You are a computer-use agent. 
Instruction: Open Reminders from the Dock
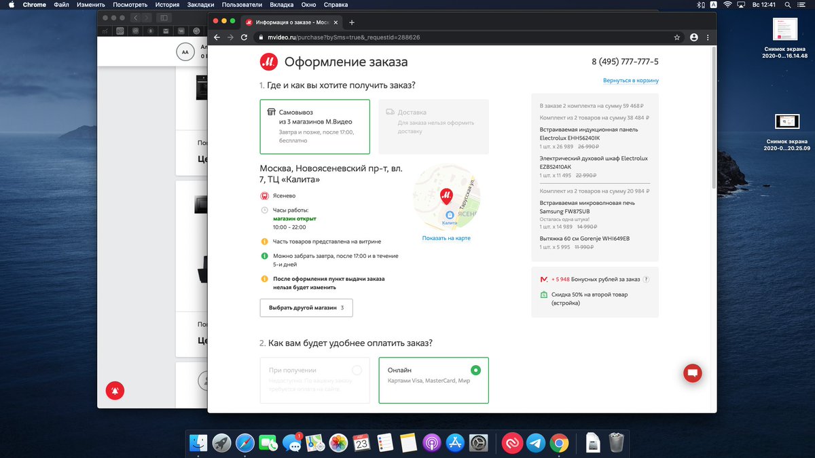coord(385,443)
